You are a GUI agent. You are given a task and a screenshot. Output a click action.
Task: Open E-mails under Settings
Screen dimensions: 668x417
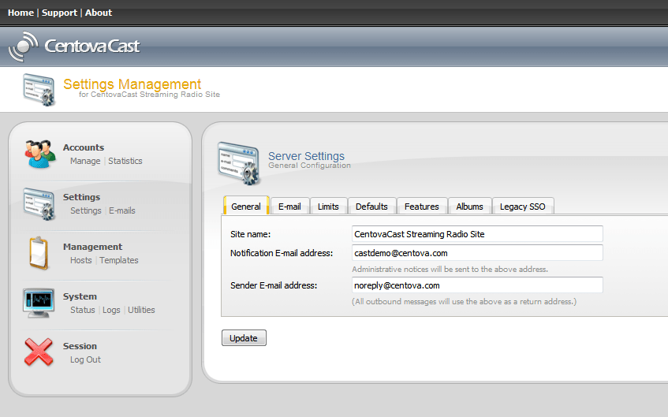point(121,210)
